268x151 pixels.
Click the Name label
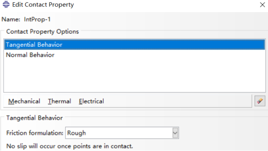point(11,19)
